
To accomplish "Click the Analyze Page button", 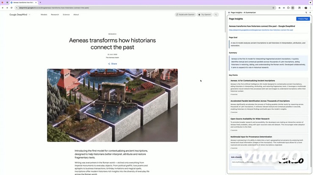I will click(303, 19).
